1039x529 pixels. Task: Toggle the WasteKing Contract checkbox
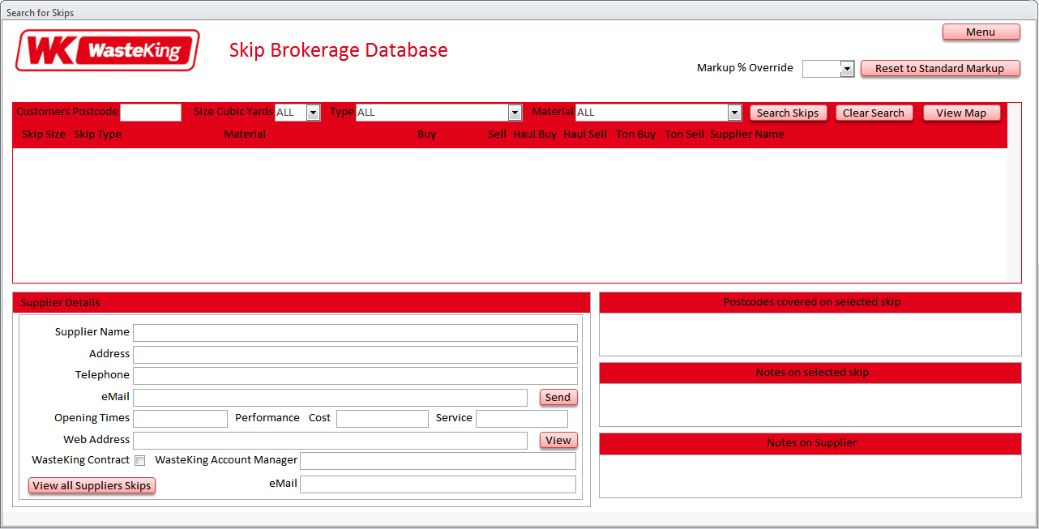point(140,461)
